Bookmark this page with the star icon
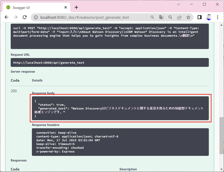 pyautogui.click(x=189, y=17)
